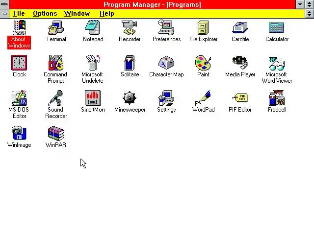Minimize the Program Manager window
Viewport: 314px width, 235px height.
click(x=300, y=4)
